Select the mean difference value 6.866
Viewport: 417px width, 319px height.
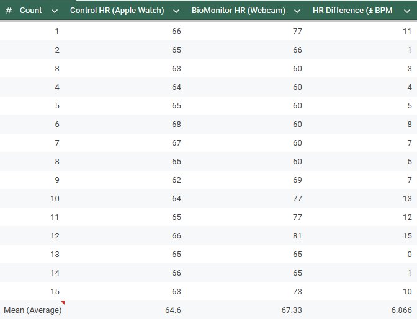[x=401, y=310]
